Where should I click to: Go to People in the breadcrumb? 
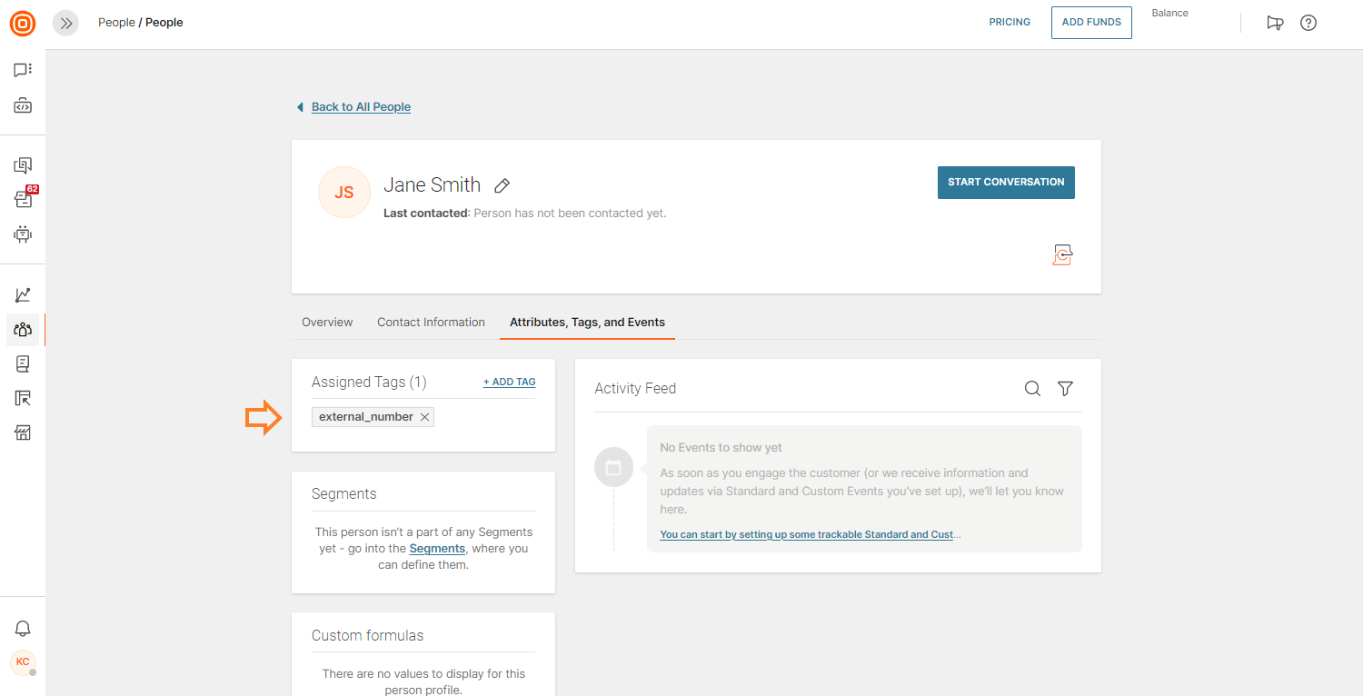[x=116, y=23]
